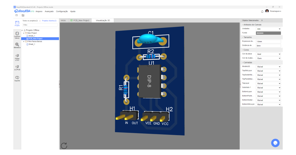Open the BottomLayer visibility dropdown
This screenshot has height=155, width=296.
[x=268, y=92]
